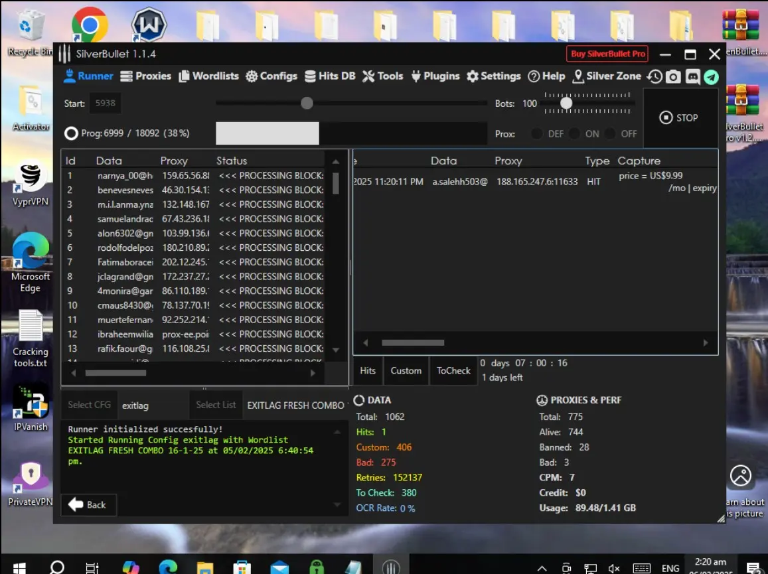This screenshot has width=768, height=574.
Task: Sort hits by Capture column header
Action: [x=639, y=161]
